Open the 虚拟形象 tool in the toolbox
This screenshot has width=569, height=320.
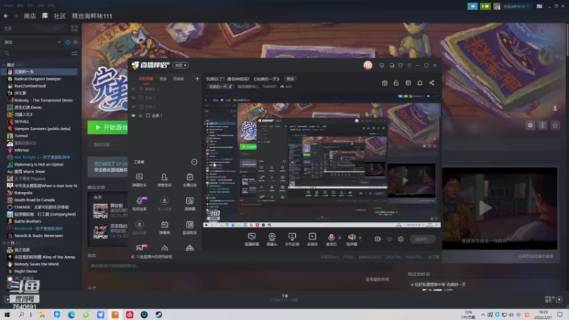click(139, 228)
